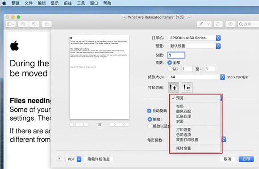Click 隐藏详细信息 button
This screenshot has width=259, height=169.
click(99, 159)
